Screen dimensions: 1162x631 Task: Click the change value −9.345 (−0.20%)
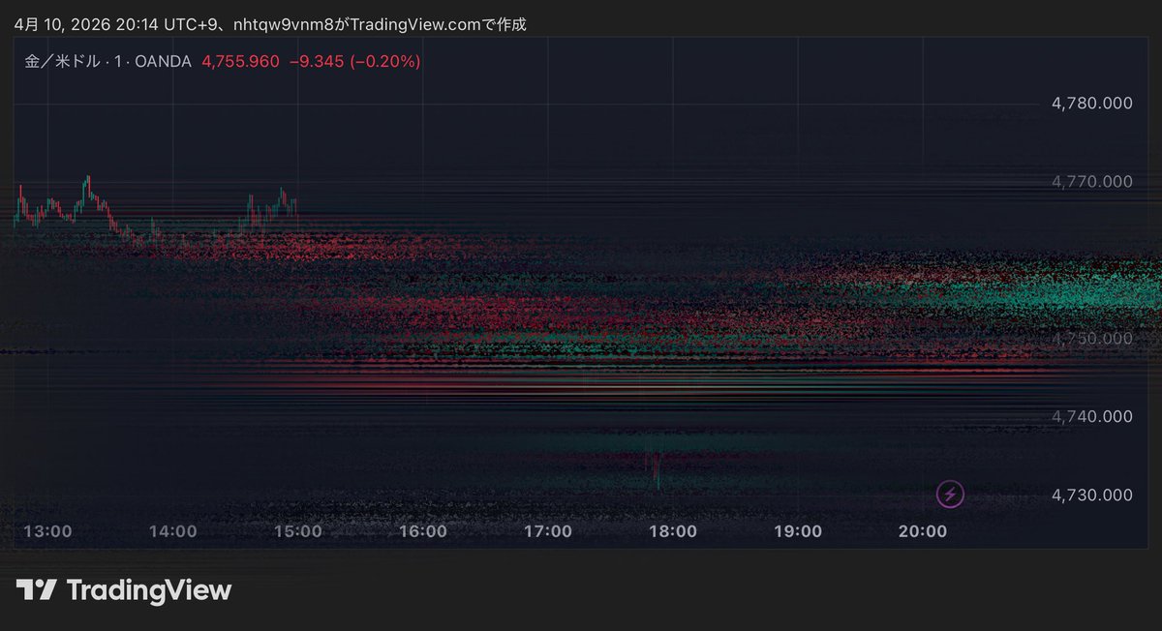(x=354, y=62)
